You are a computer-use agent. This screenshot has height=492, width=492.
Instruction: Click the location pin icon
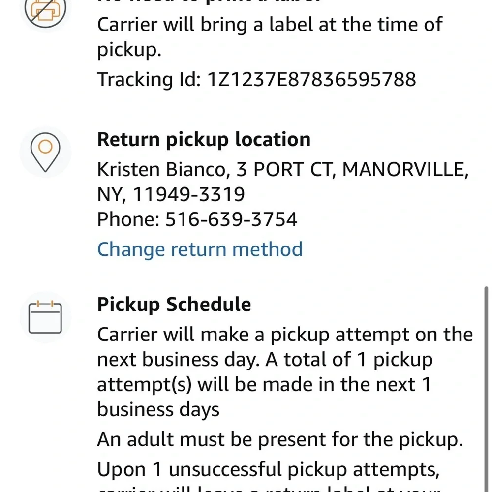click(x=45, y=152)
